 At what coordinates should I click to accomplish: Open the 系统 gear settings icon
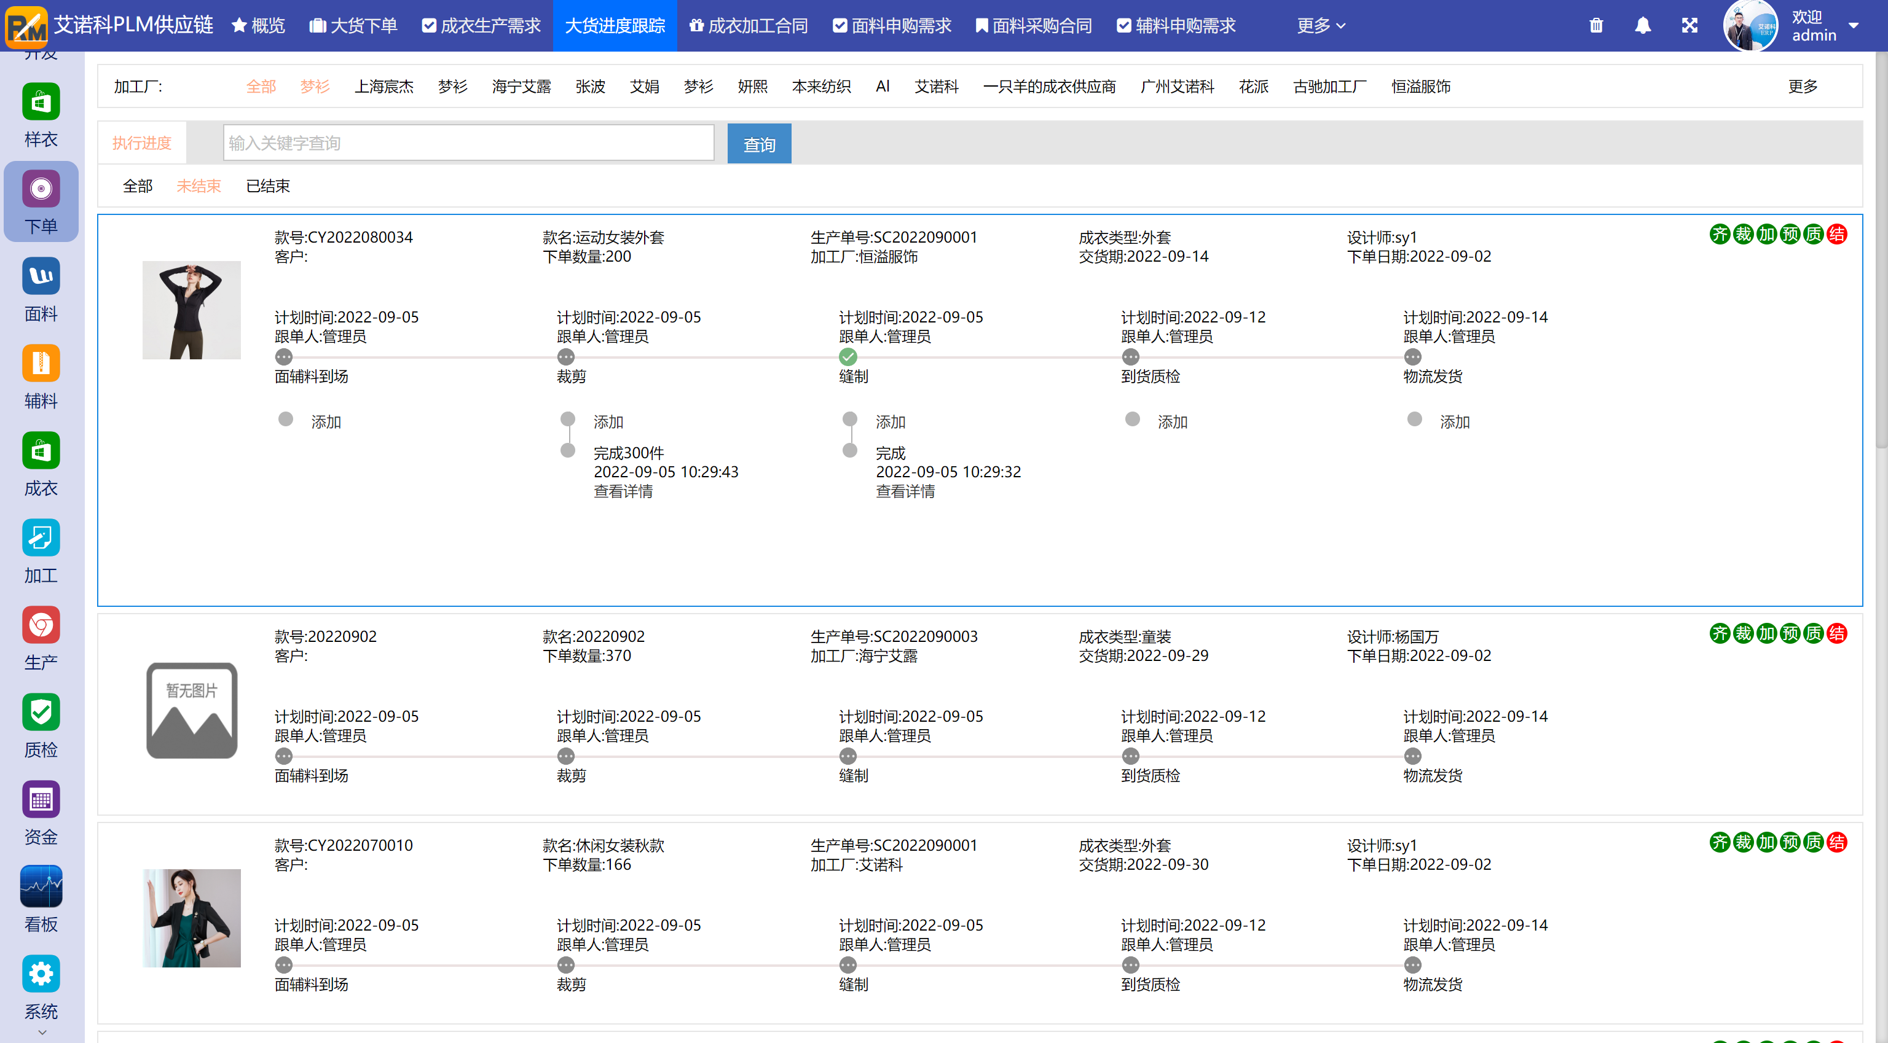(41, 974)
